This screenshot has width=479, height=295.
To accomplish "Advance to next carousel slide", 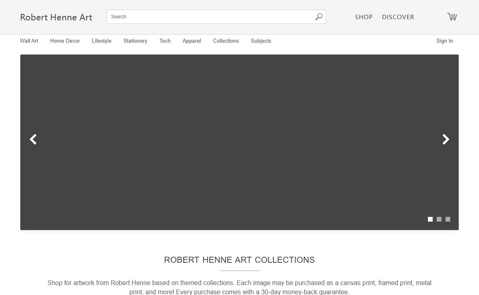I will coord(446,139).
